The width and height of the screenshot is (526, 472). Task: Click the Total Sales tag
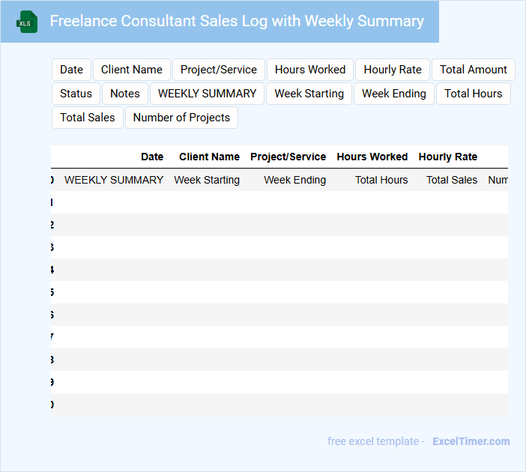click(x=88, y=118)
